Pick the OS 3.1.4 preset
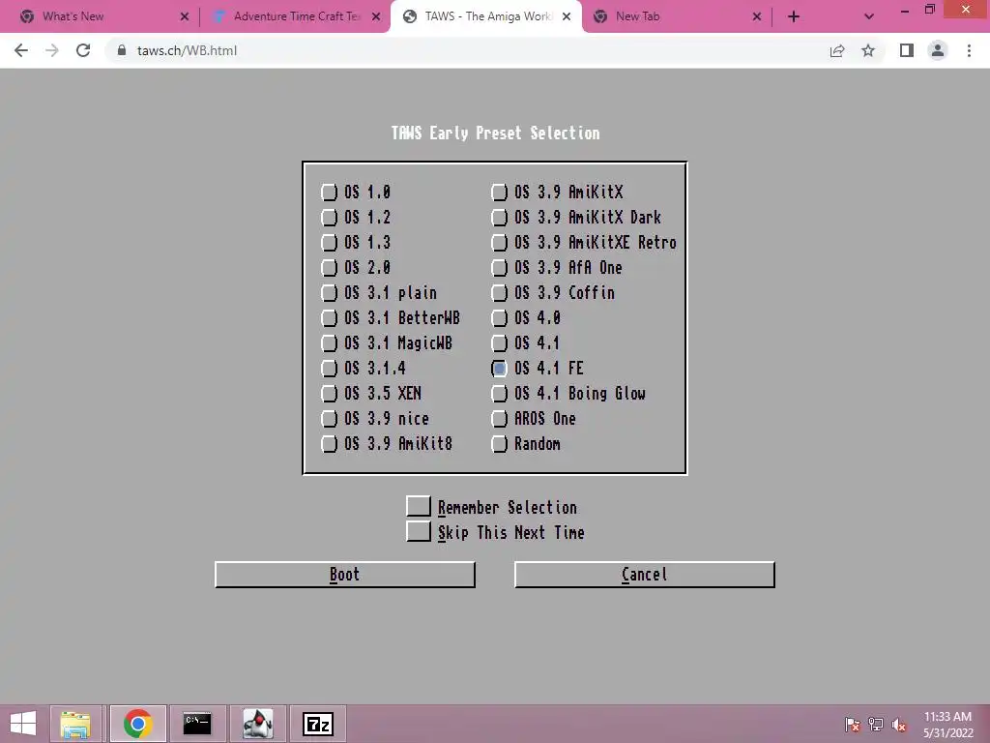This screenshot has height=743, width=990. click(329, 369)
